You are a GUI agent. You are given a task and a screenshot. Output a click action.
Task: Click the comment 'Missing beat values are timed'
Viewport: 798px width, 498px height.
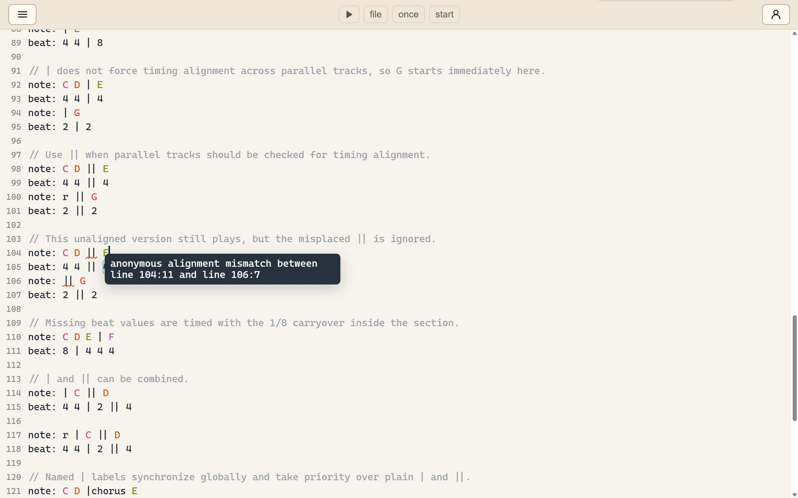(x=244, y=323)
